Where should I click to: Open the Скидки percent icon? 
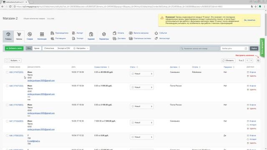[x=30, y=34]
